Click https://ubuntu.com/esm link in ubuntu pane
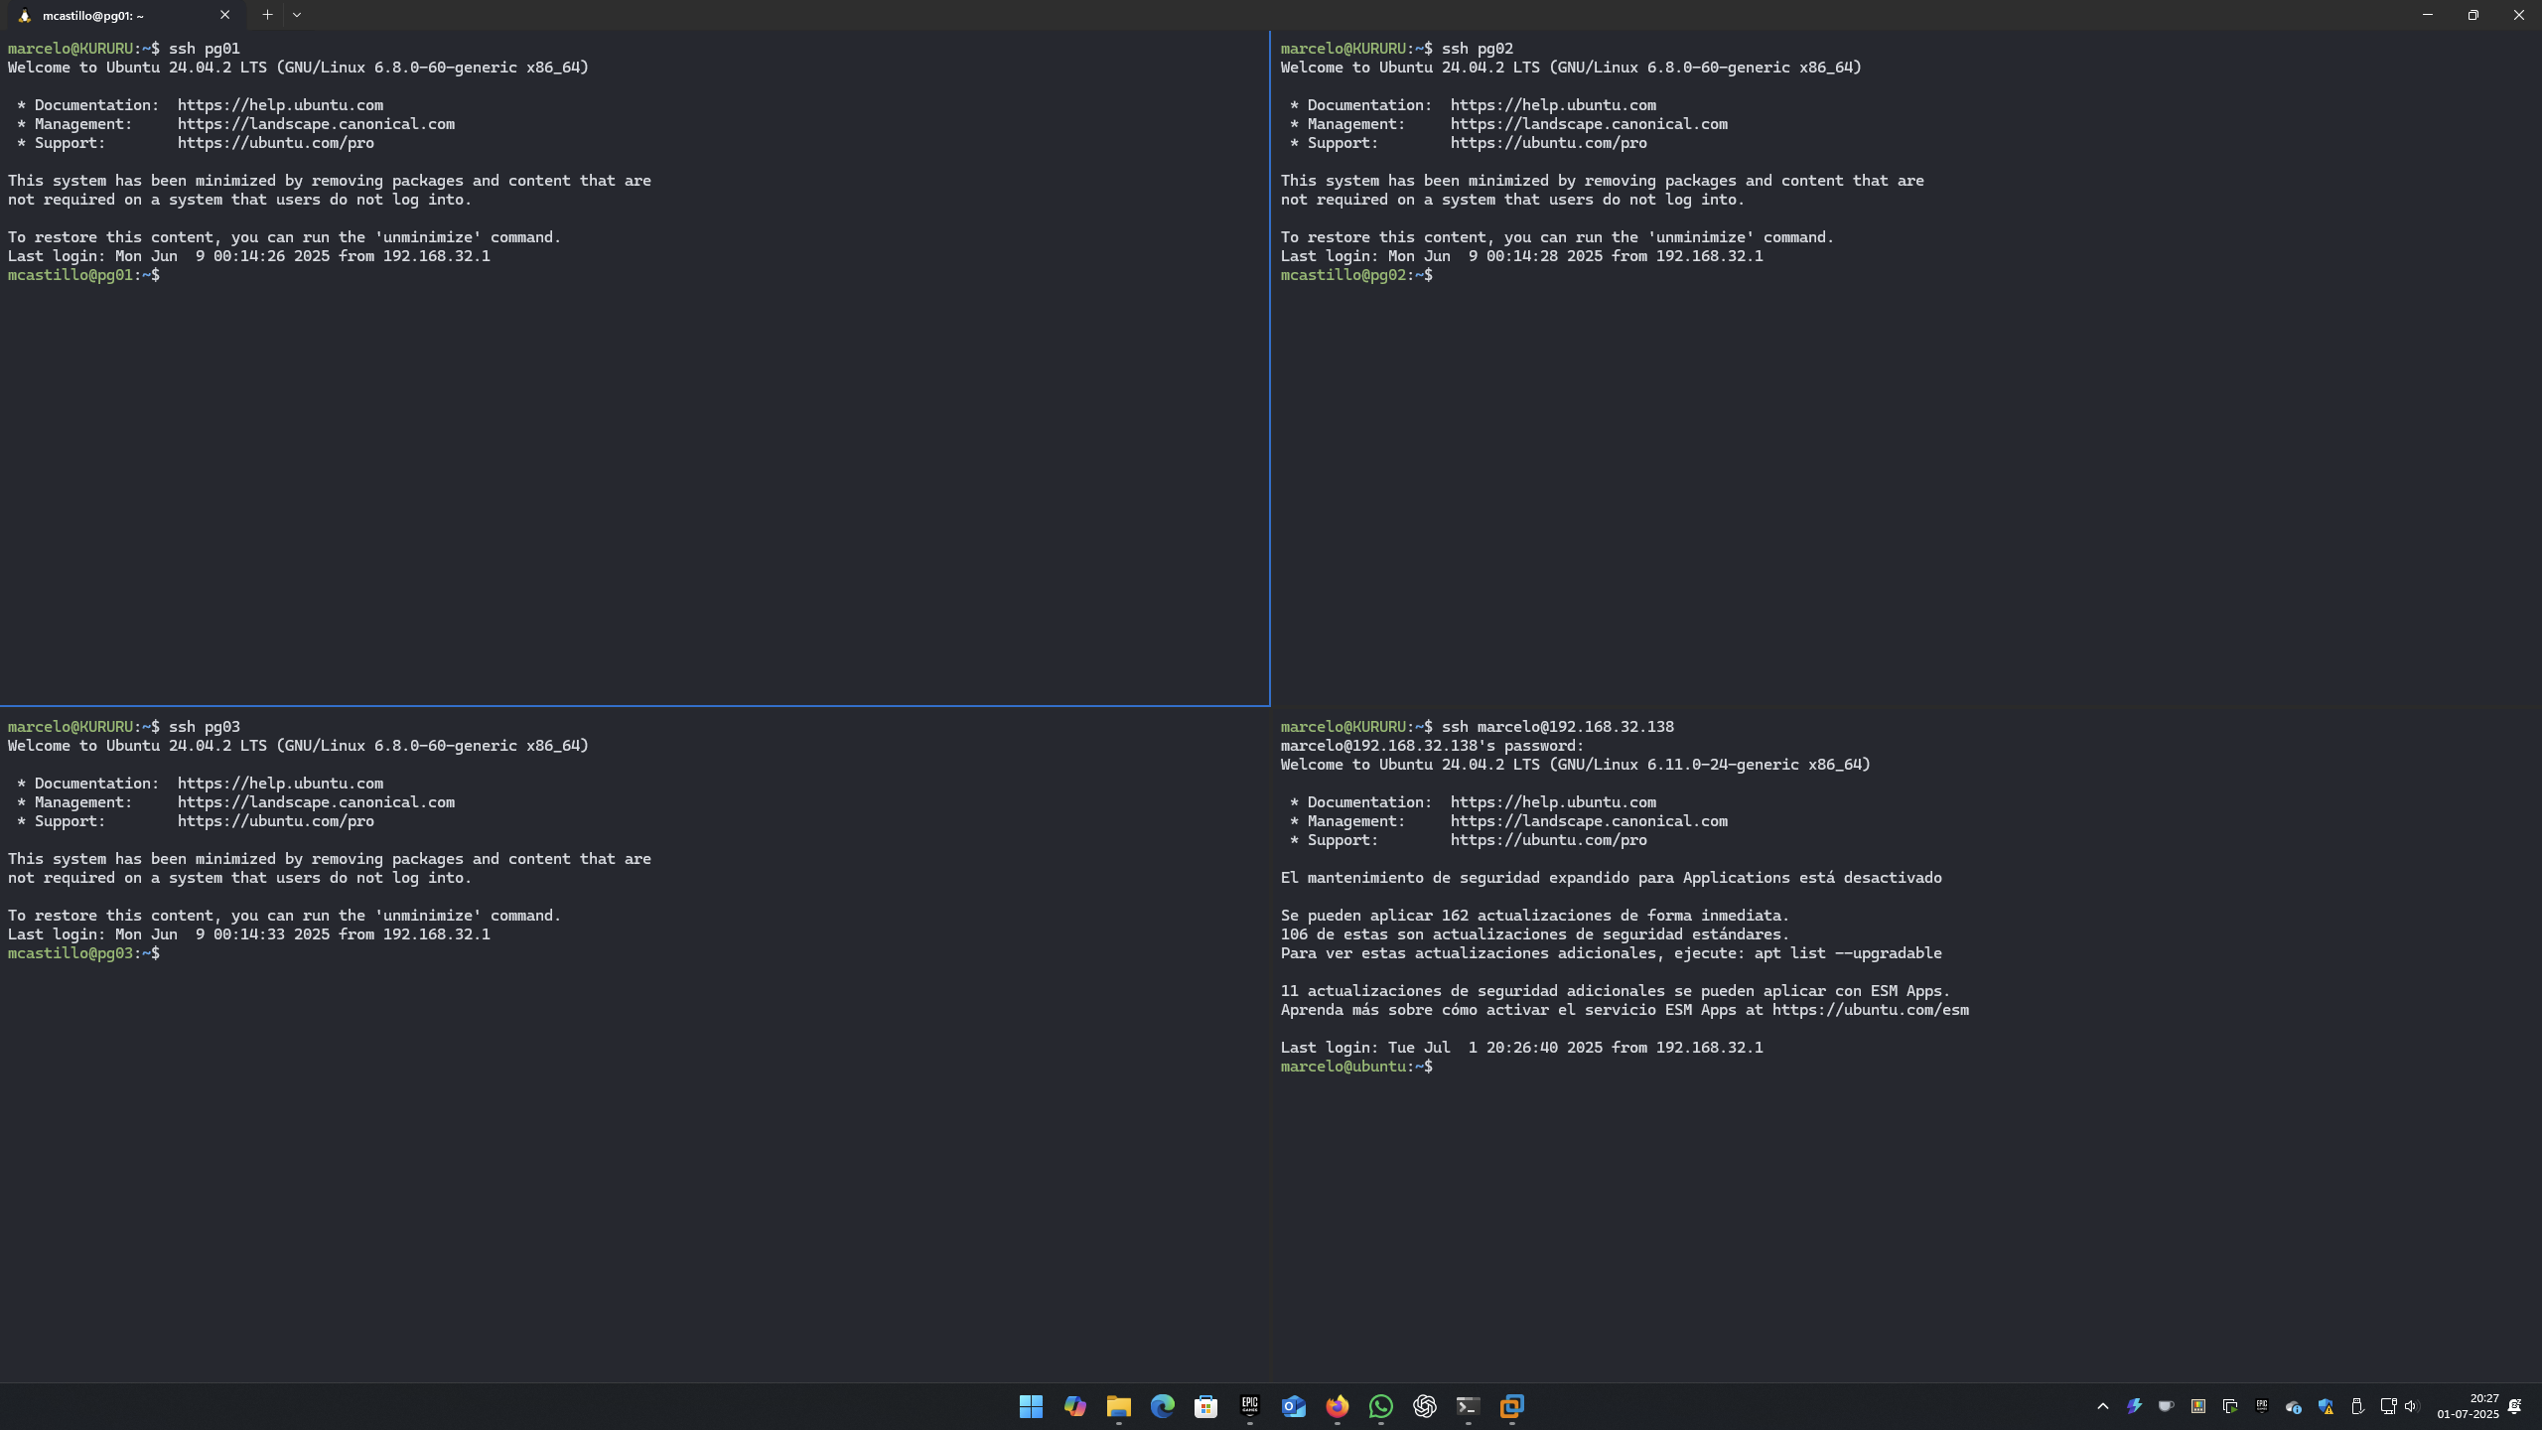2542x1430 pixels. click(x=1871, y=1010)
